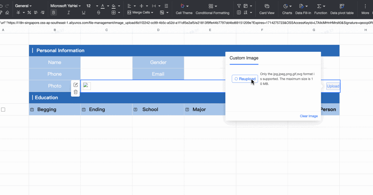Click Upload button in Photo row
Viewport: 373px width, 195px height.
[x=333, y=86]
